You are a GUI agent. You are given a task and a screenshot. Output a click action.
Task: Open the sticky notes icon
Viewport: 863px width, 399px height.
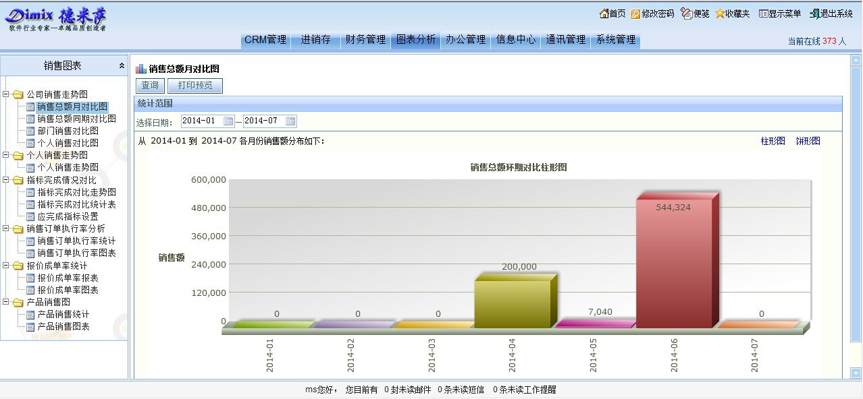(x=687, y=13)
